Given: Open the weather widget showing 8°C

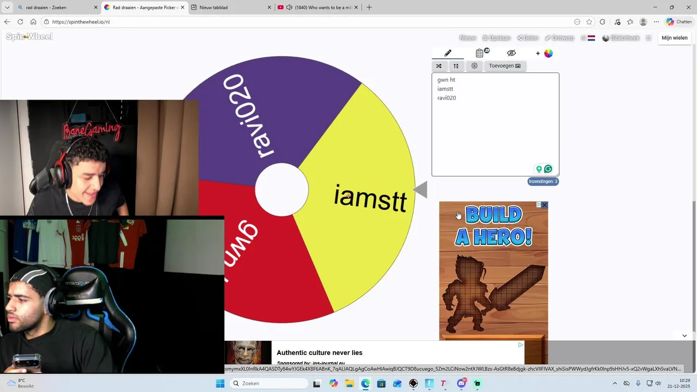Looking at the screenshot, I should click(20, 383).
